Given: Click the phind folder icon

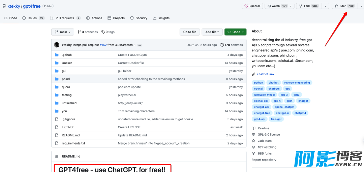Looking at the screenshot, I should coord(57,79).
